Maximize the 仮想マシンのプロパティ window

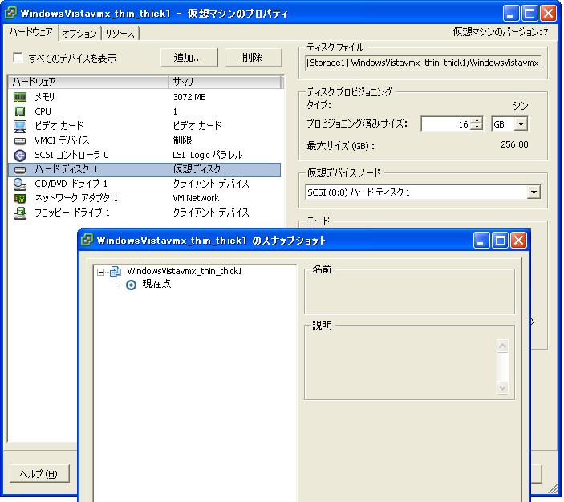pyautogui.click(x=530, y=14)
